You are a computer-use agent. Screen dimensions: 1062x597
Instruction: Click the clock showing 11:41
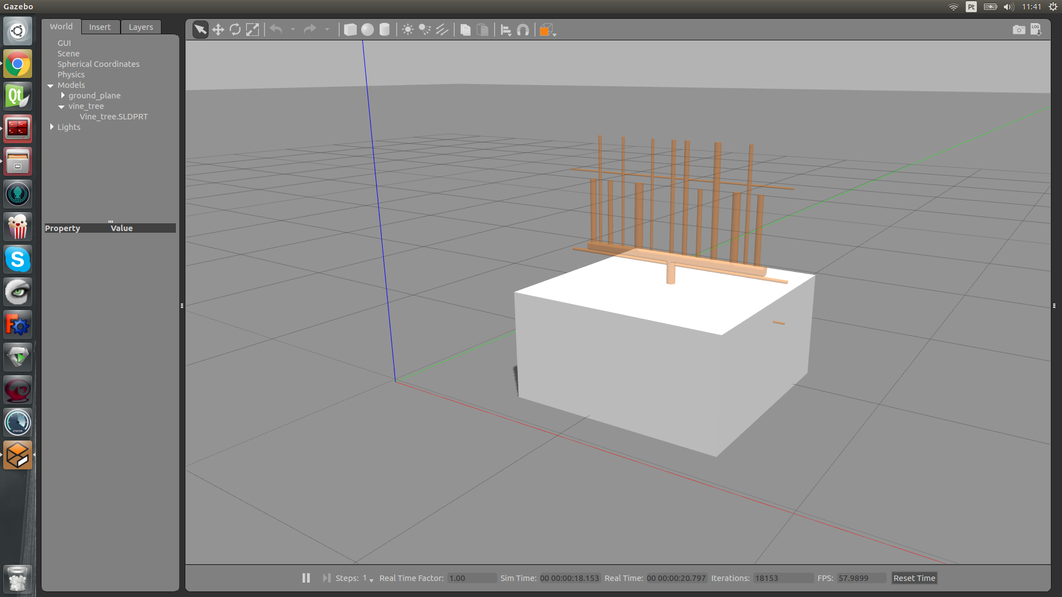tap(1032, 7)
